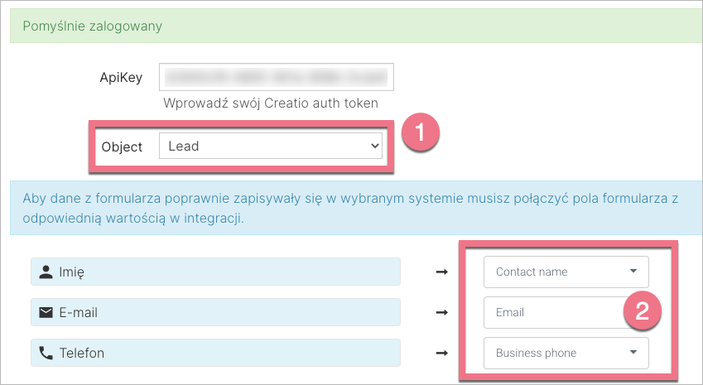Open the Object dropdown showing Lead

[x=270, y=147]
